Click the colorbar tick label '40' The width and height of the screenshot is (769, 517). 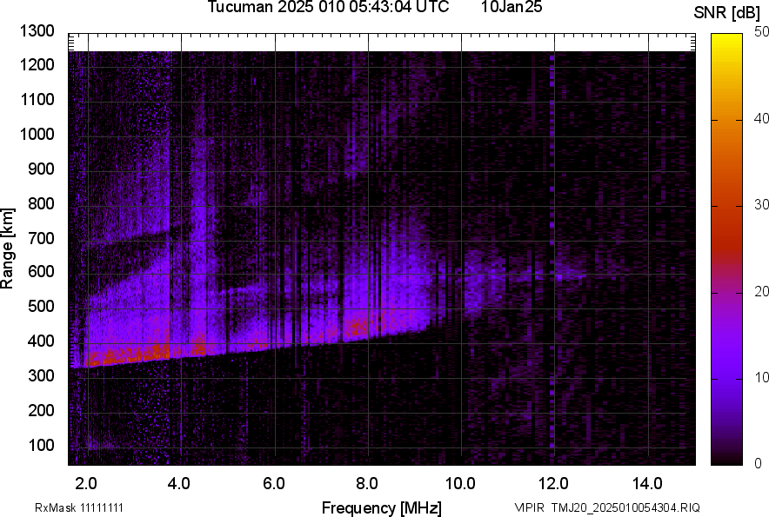[x=762, y=118]
